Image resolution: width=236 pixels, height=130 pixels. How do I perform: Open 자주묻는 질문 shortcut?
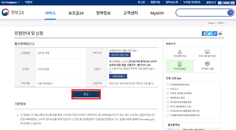point(207,66)
